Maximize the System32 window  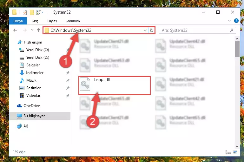(218, 12)
